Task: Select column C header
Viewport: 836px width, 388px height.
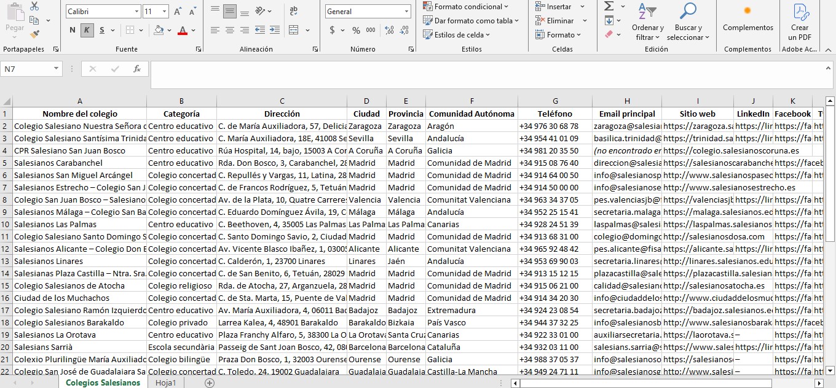Action: pyautogui.click(x=282, y=101)
